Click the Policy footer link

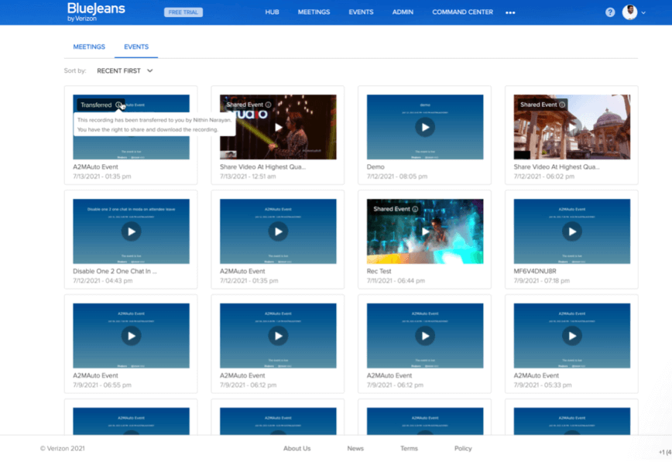(x=463, y=448)
